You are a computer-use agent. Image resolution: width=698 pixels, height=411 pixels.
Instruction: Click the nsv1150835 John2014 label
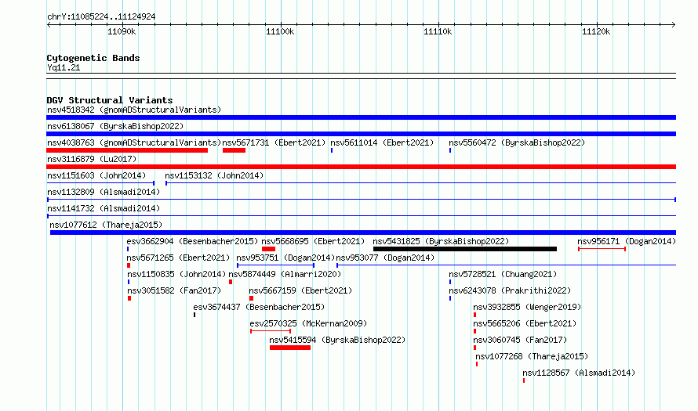(176, 274)
